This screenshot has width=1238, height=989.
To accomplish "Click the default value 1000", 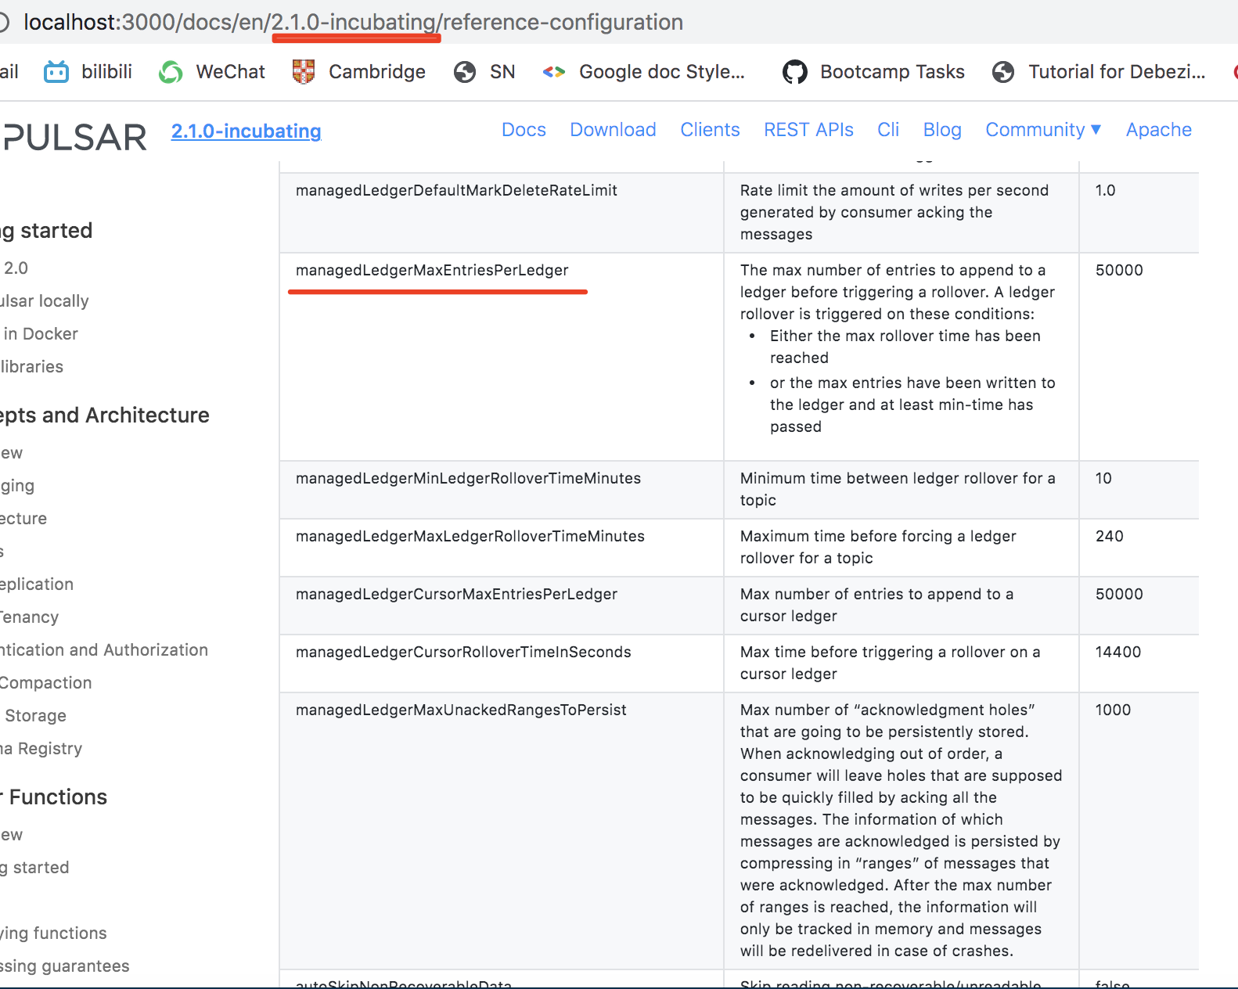I will pyautogui.click(x=1113, y=710).
